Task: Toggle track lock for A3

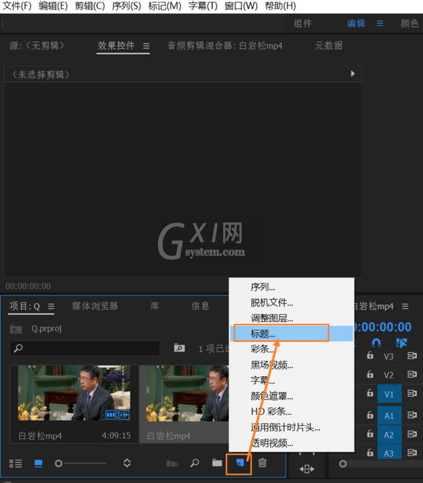Action: pos(370,452)
